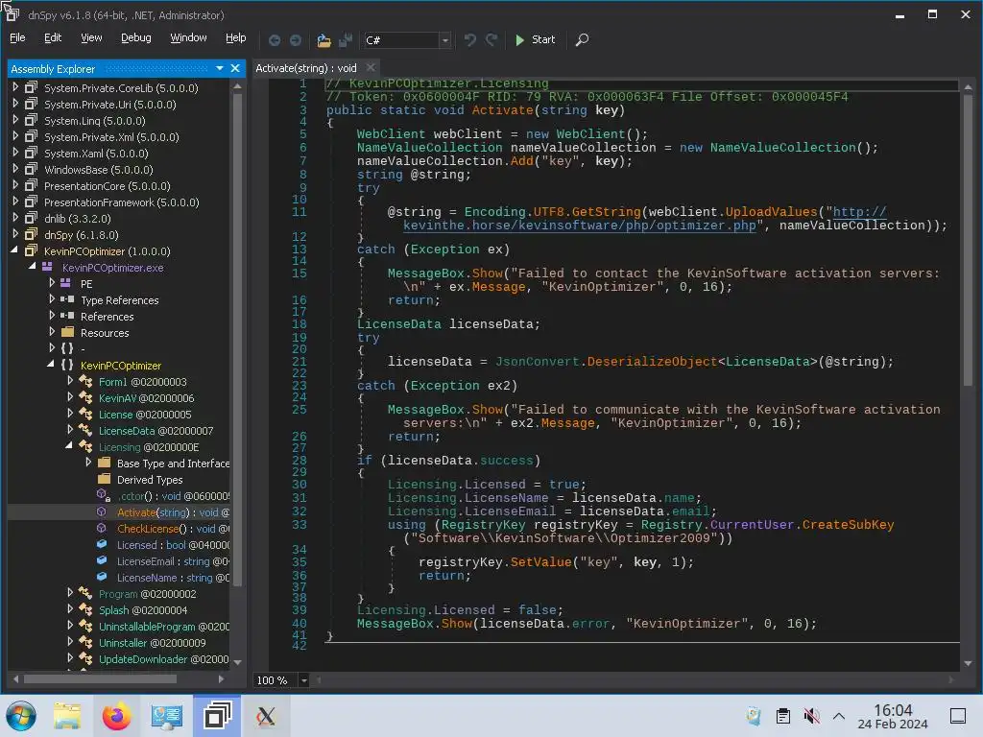
Task: Select Licensed : bool field
Action: [x=173, y=545]
